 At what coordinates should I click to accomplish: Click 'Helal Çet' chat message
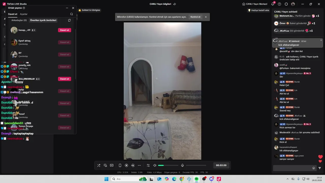(284, 85)
